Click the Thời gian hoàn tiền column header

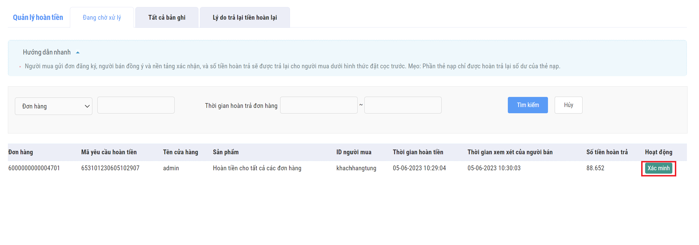[x=418, y=152]
